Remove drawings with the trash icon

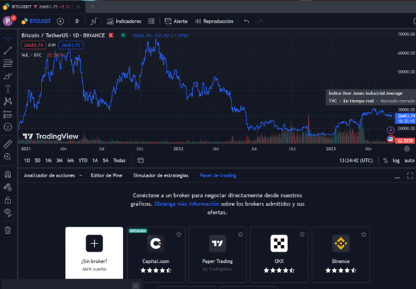tap(8, 230)
